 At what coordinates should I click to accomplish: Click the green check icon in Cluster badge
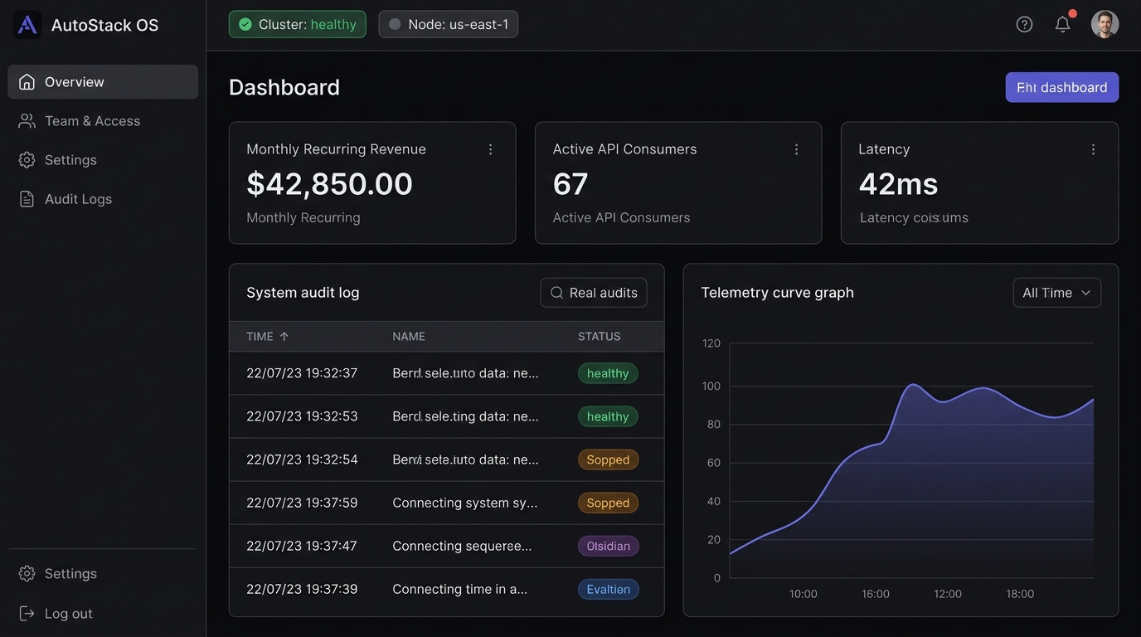(245, 24)
